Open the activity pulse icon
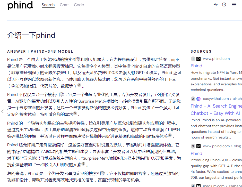Image resolution: width=242 pixels, height=187 pixels. (215, 5)
